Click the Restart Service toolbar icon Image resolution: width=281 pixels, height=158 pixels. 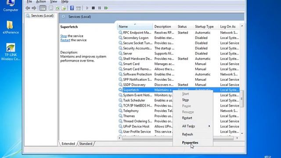(x=106, y=8)
